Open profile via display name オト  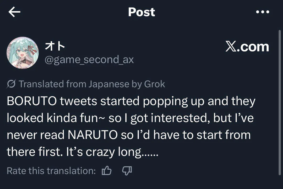[x=55, y=46]
